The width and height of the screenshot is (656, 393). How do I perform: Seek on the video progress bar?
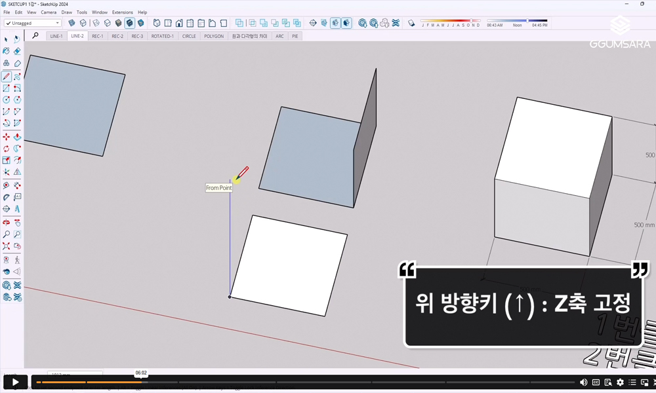coord(306,382)
